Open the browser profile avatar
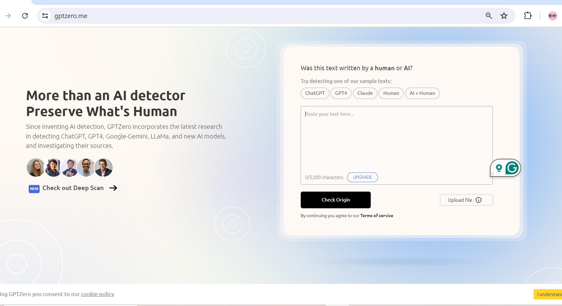This screenshot has height=306, width=562. (552, 16)
